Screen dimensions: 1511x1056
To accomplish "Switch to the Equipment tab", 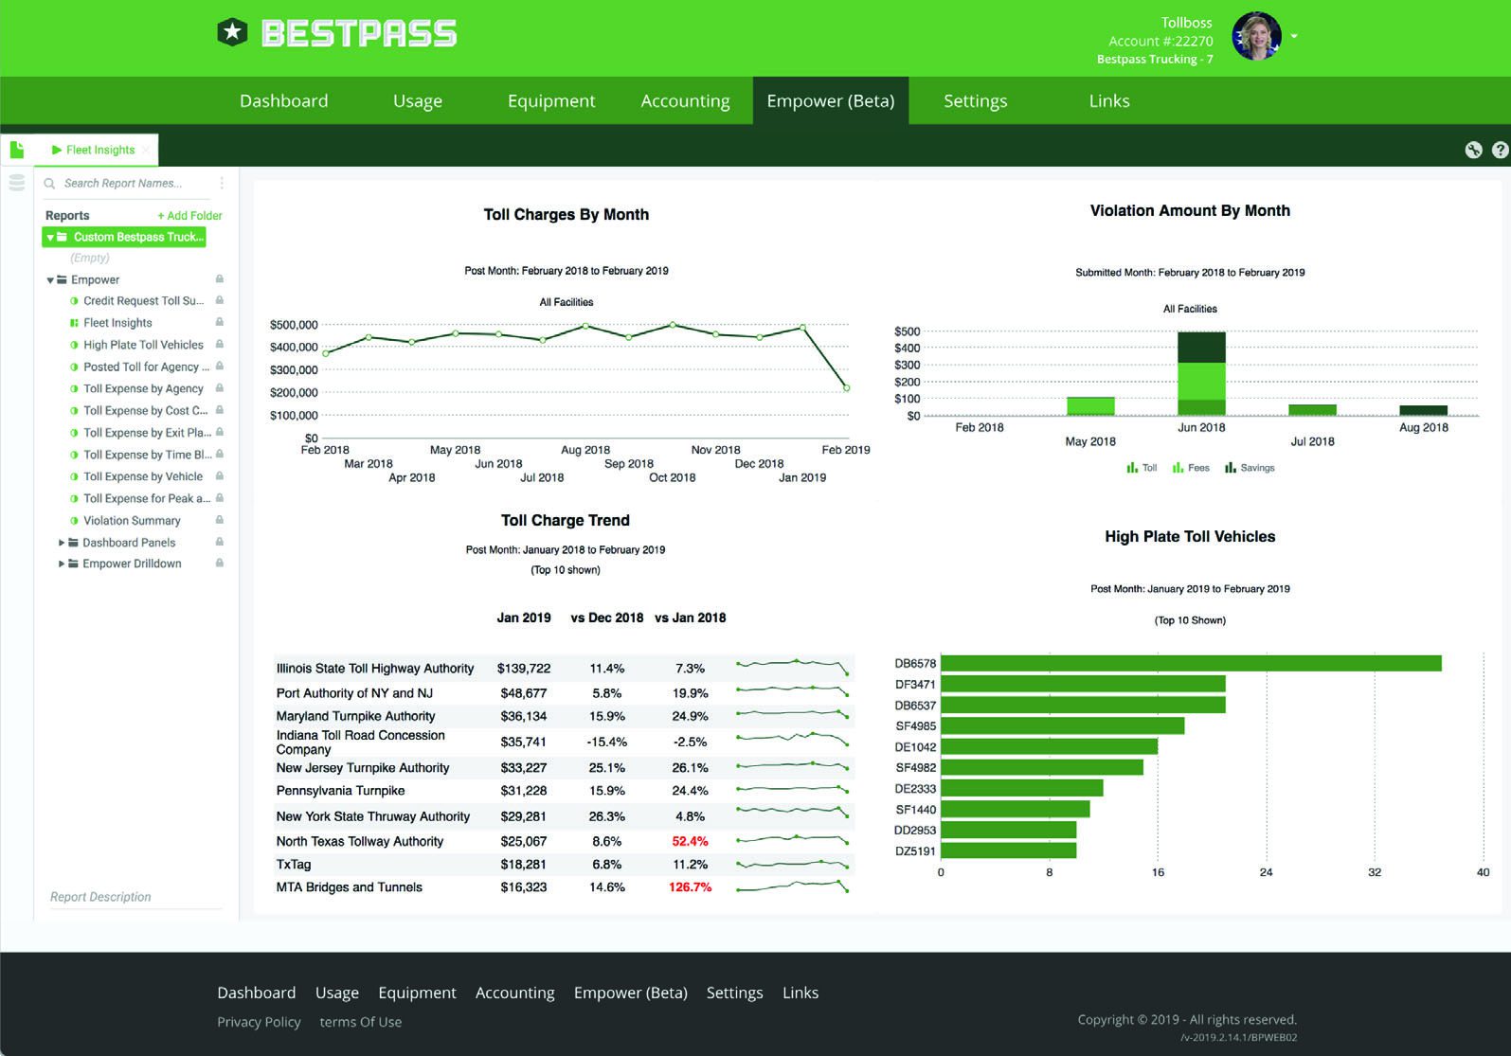I will click(x=551, y=100).
